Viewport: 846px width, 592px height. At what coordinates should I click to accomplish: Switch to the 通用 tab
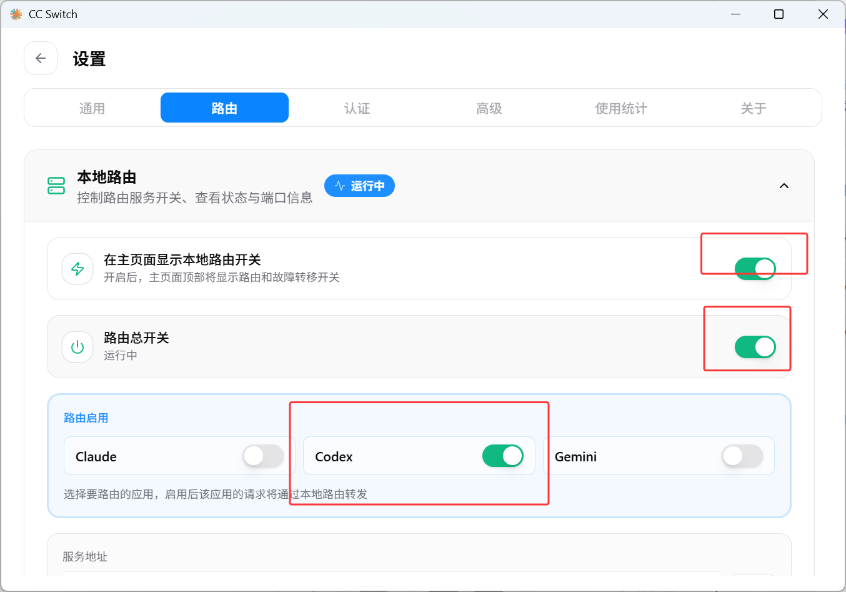tap(92, 108)
